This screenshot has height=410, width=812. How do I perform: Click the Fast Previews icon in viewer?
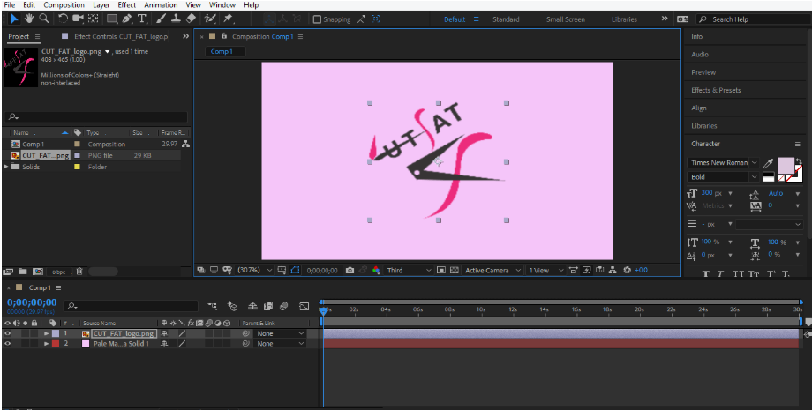coord(586,270)
